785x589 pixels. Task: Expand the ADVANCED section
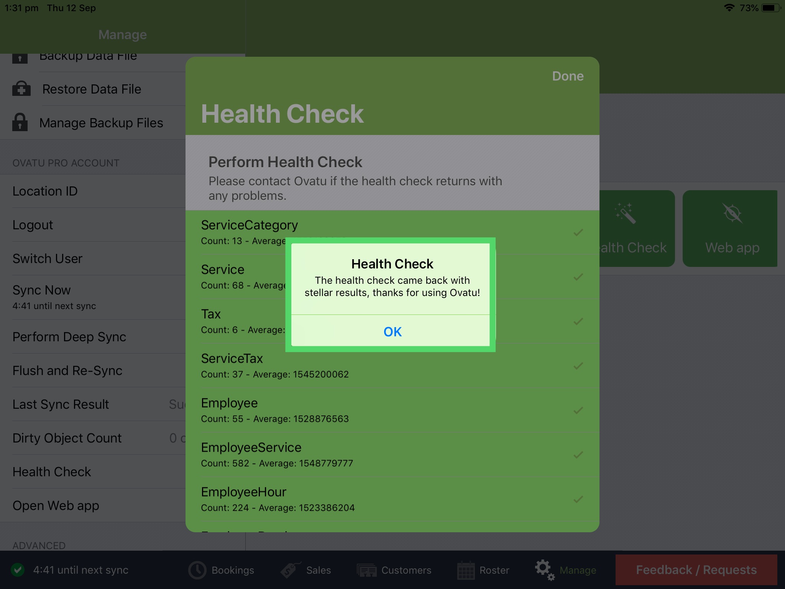(38, 545)
